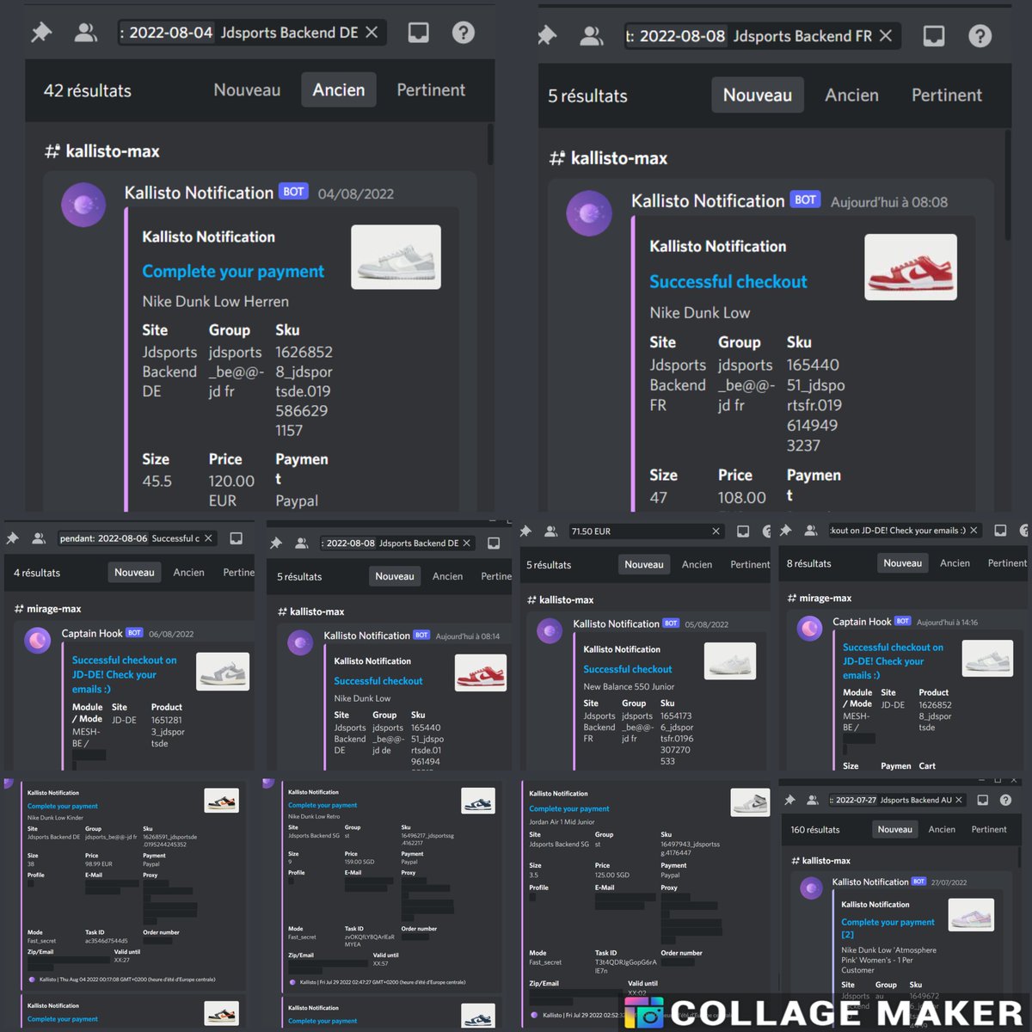Image resolution: width=1032 pixels, height=1032 pixels.
Task: Open the pink Dunk Low thumbnail in the 27/07/2022 message
Action: 971,914
